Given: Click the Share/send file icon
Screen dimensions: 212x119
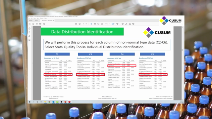Looking at the screenshot, I should click(133, 24).
